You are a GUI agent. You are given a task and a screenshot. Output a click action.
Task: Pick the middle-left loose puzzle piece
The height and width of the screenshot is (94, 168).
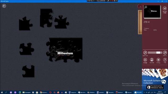(x=27, y=49)
